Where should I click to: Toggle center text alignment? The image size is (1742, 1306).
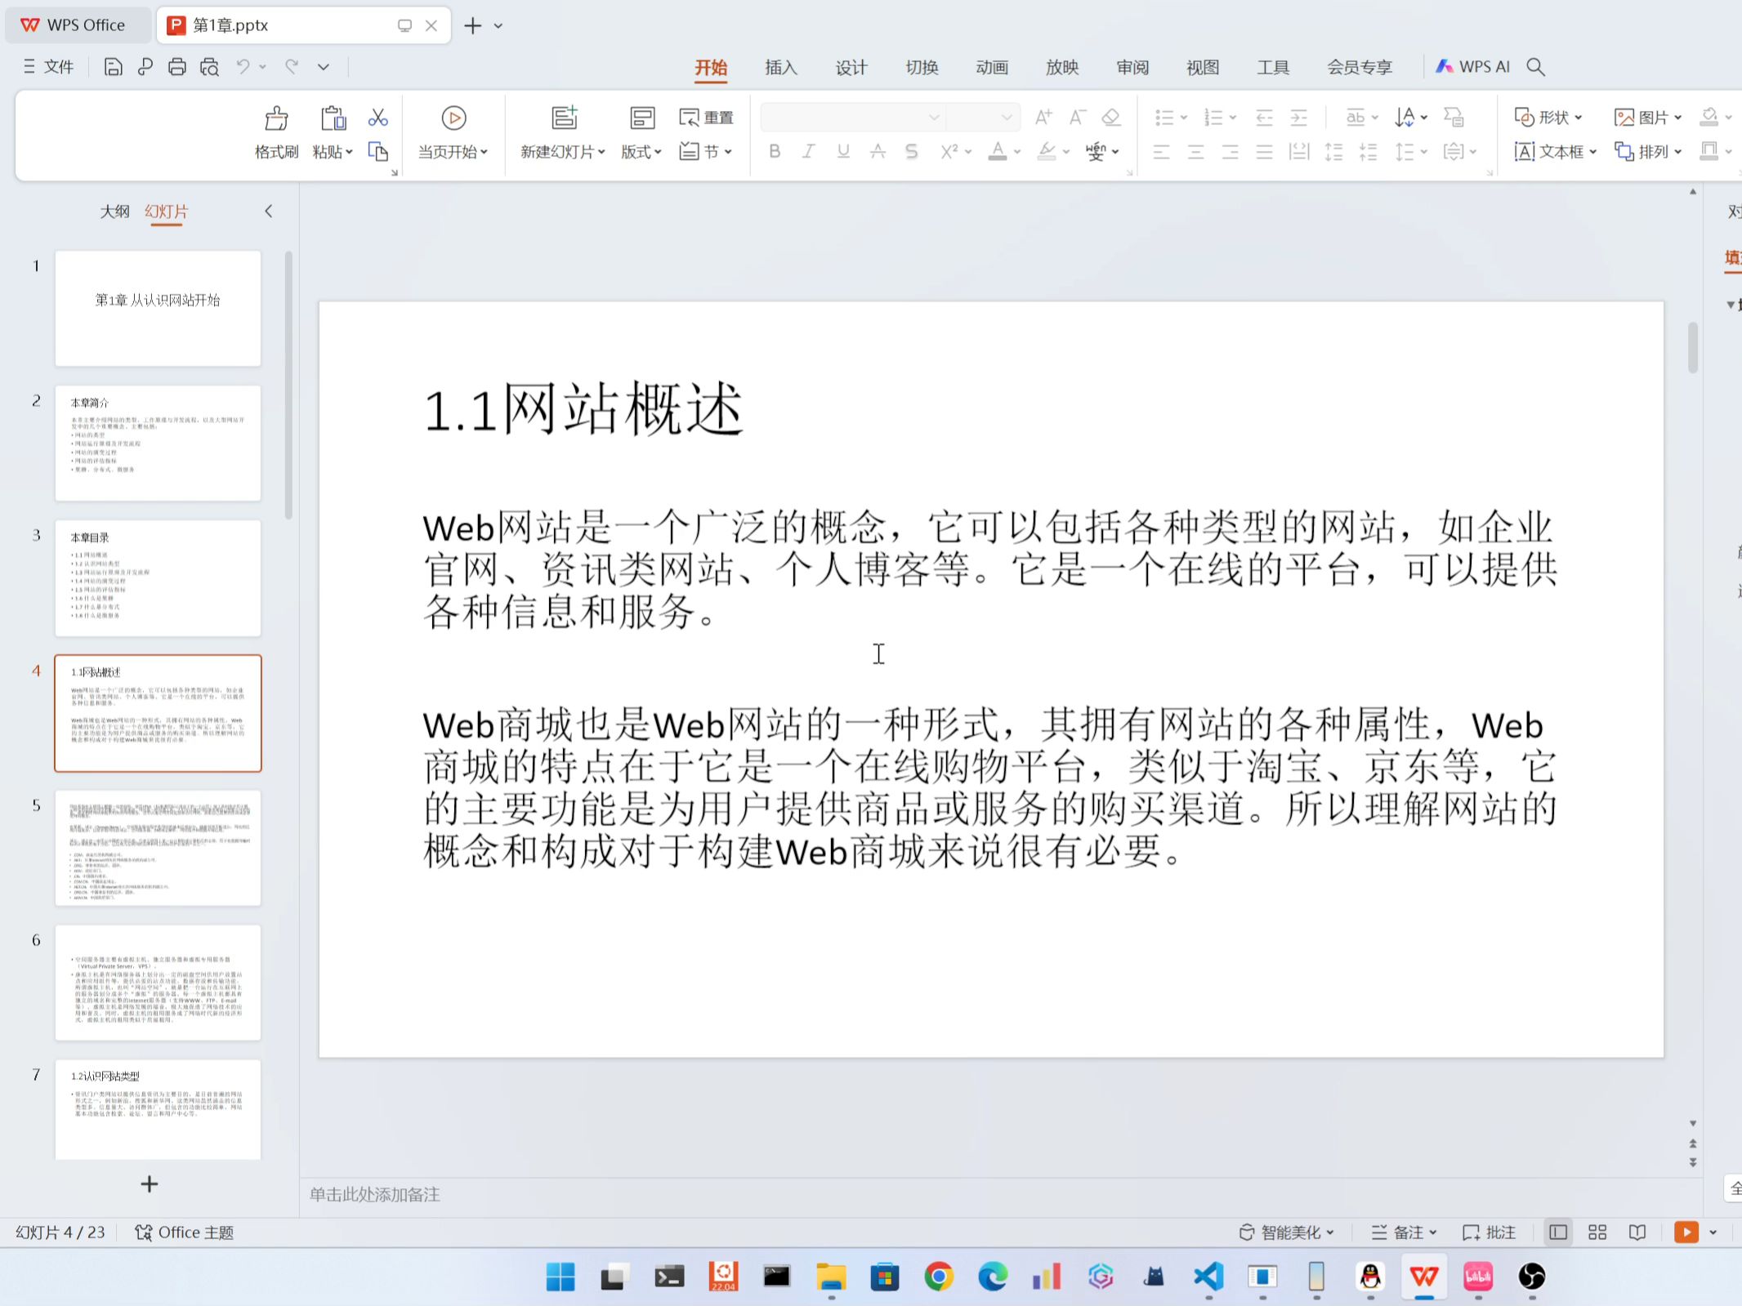click(x=1195, y=152)
